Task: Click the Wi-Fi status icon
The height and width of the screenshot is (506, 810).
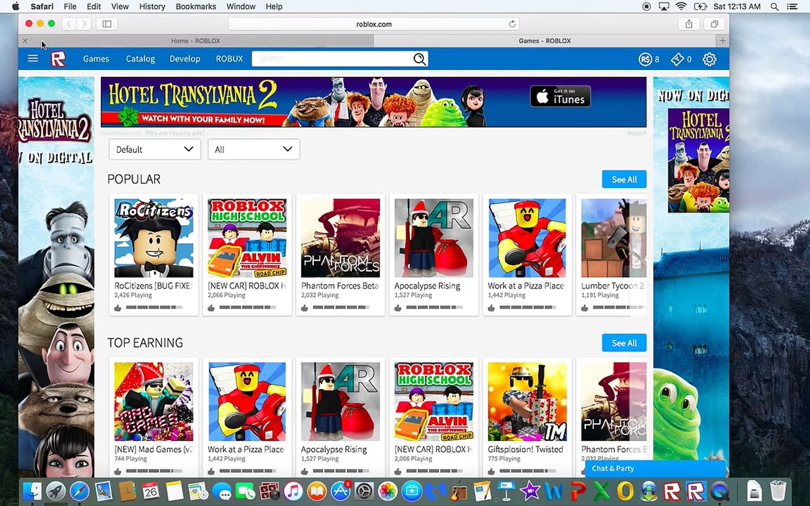Action: tap(681, 7)
